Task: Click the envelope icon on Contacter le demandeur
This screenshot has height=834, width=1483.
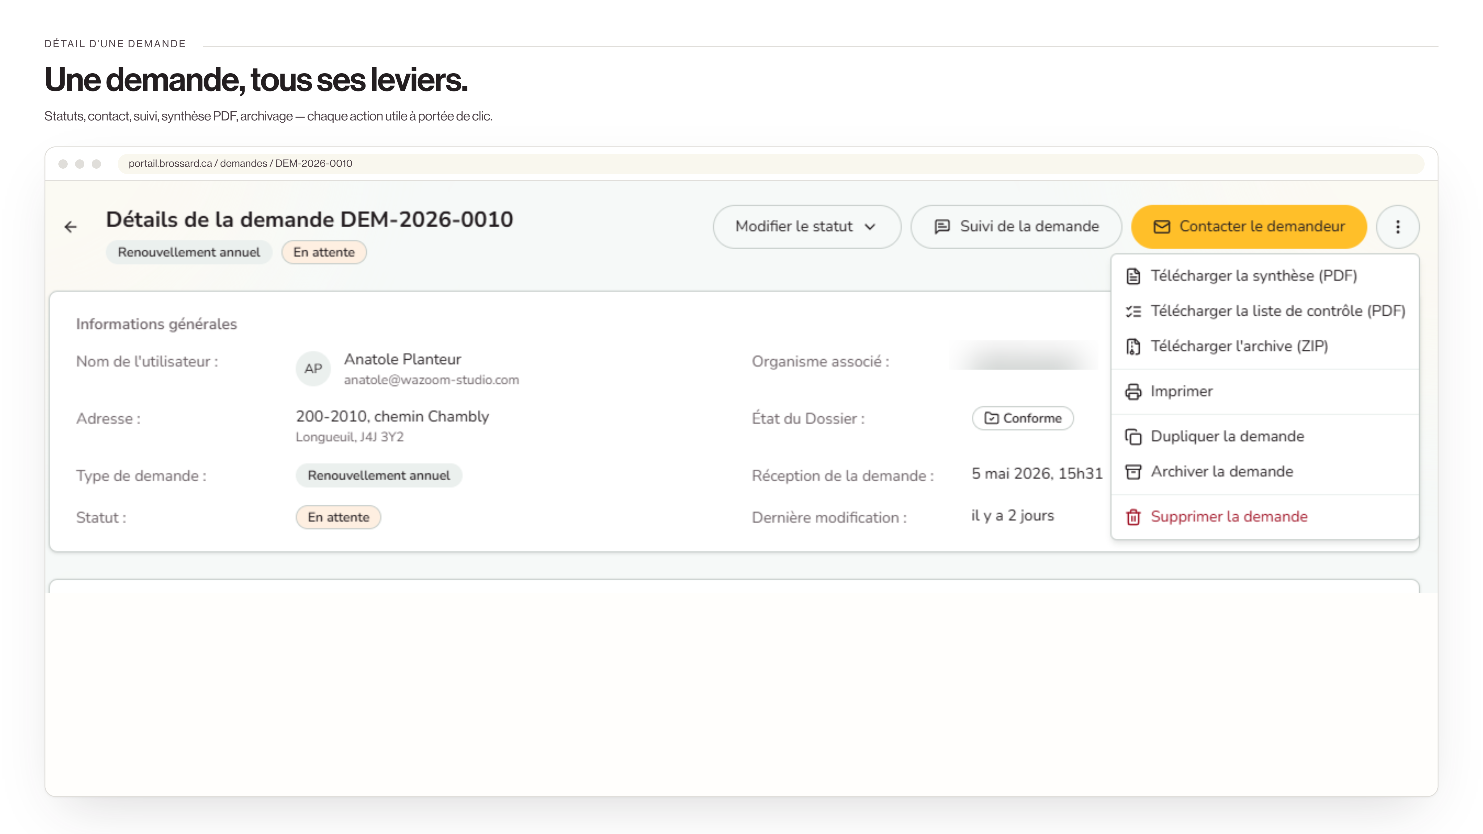Action: [1162, 227]
